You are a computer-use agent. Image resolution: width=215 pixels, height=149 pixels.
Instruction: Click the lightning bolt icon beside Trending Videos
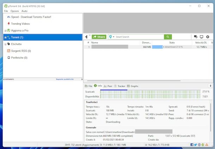9,24
